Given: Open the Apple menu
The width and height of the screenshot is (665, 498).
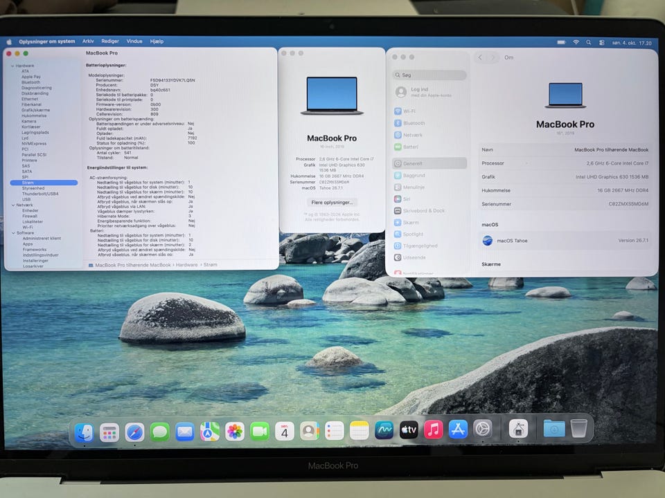Looking at the screenshot, I should coord(9,41).
